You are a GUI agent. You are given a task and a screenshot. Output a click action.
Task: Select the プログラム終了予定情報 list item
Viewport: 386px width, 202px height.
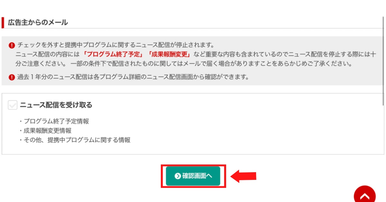click(x=54, y=122)
